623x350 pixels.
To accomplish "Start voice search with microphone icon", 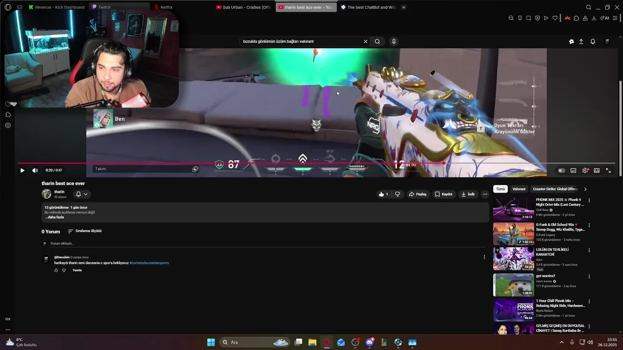I will tap(394, 41).
